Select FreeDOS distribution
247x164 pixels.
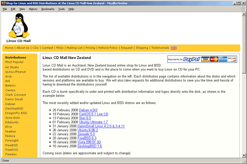[12, 150]
